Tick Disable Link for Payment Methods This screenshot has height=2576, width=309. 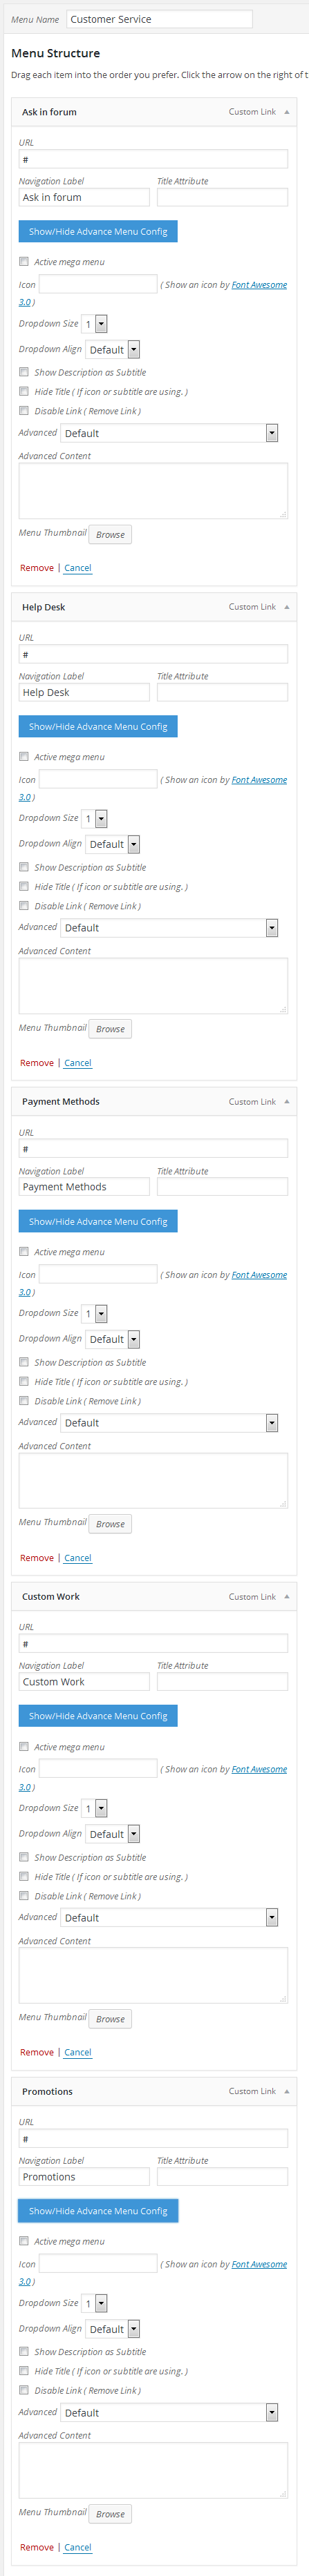(24, 1400)
